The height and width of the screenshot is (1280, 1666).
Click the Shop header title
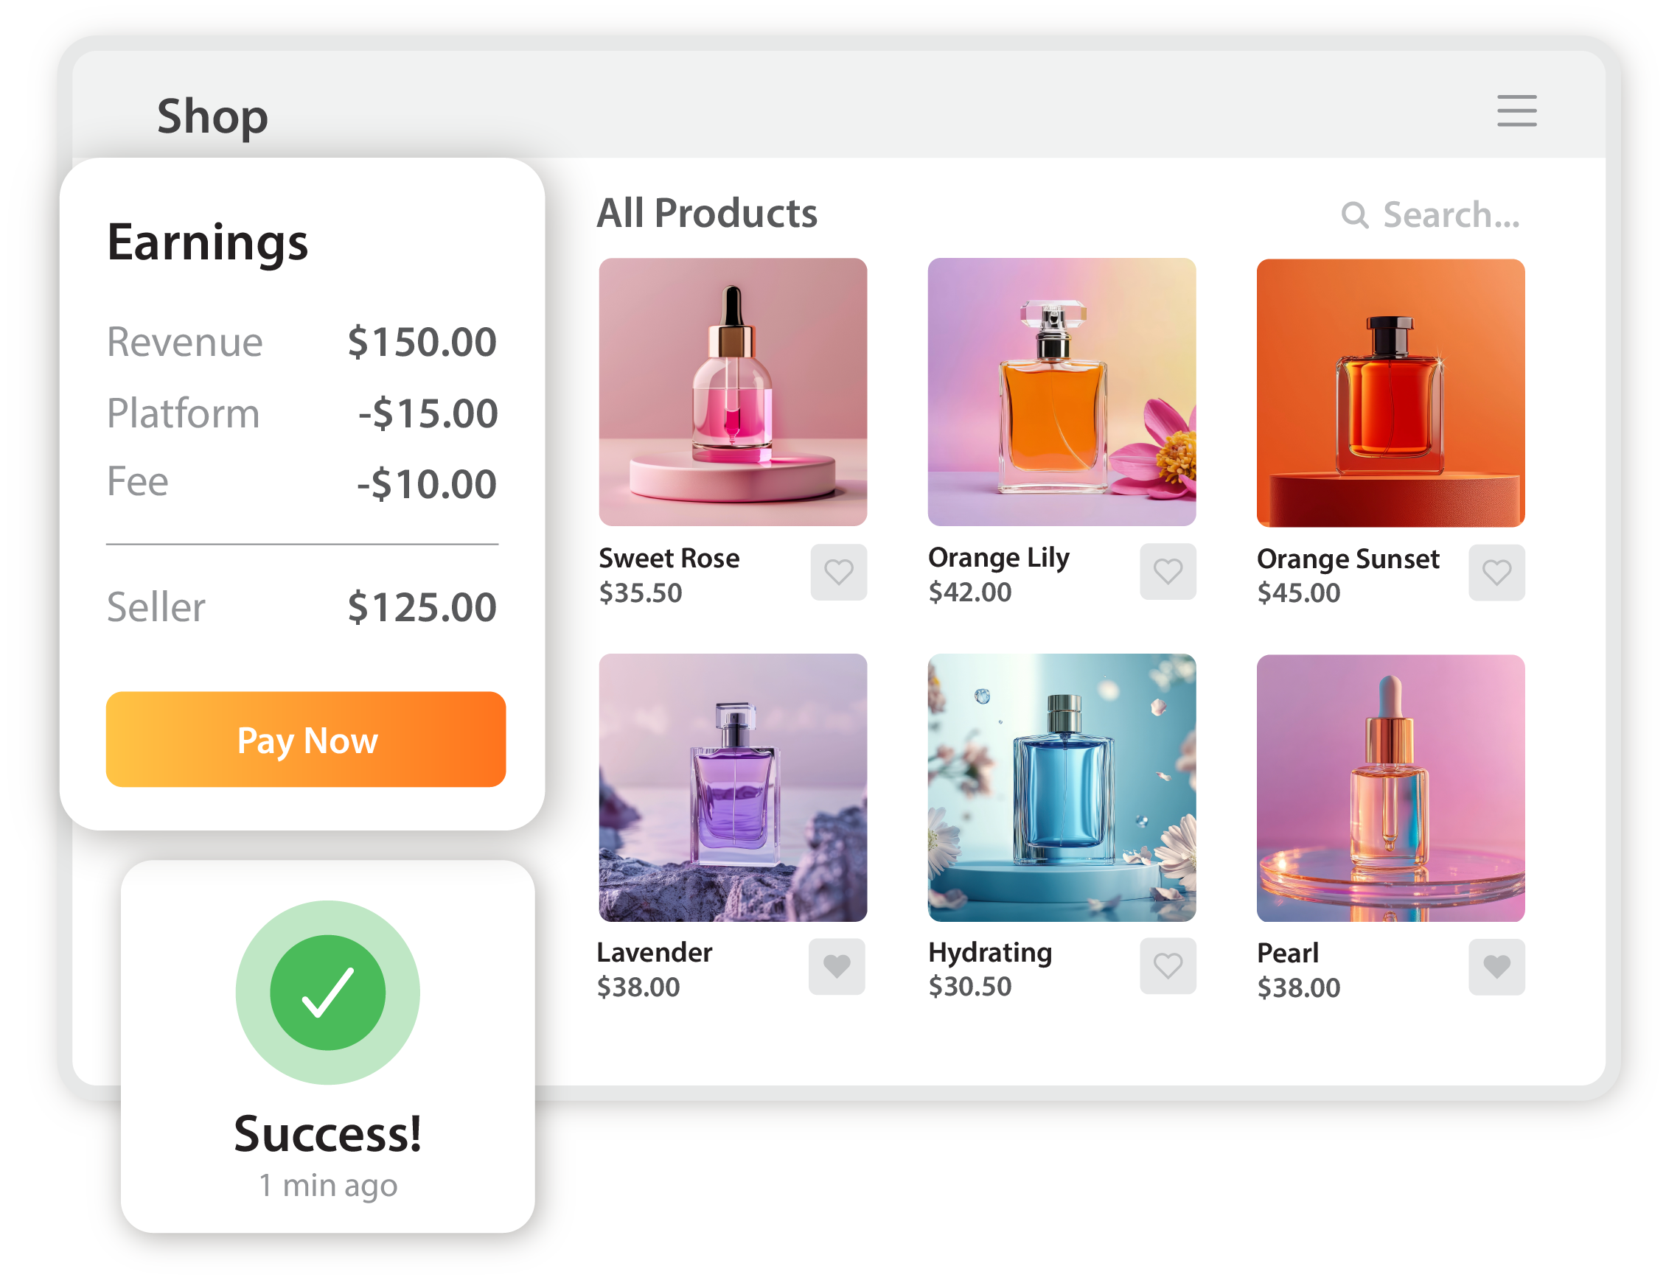212,116
